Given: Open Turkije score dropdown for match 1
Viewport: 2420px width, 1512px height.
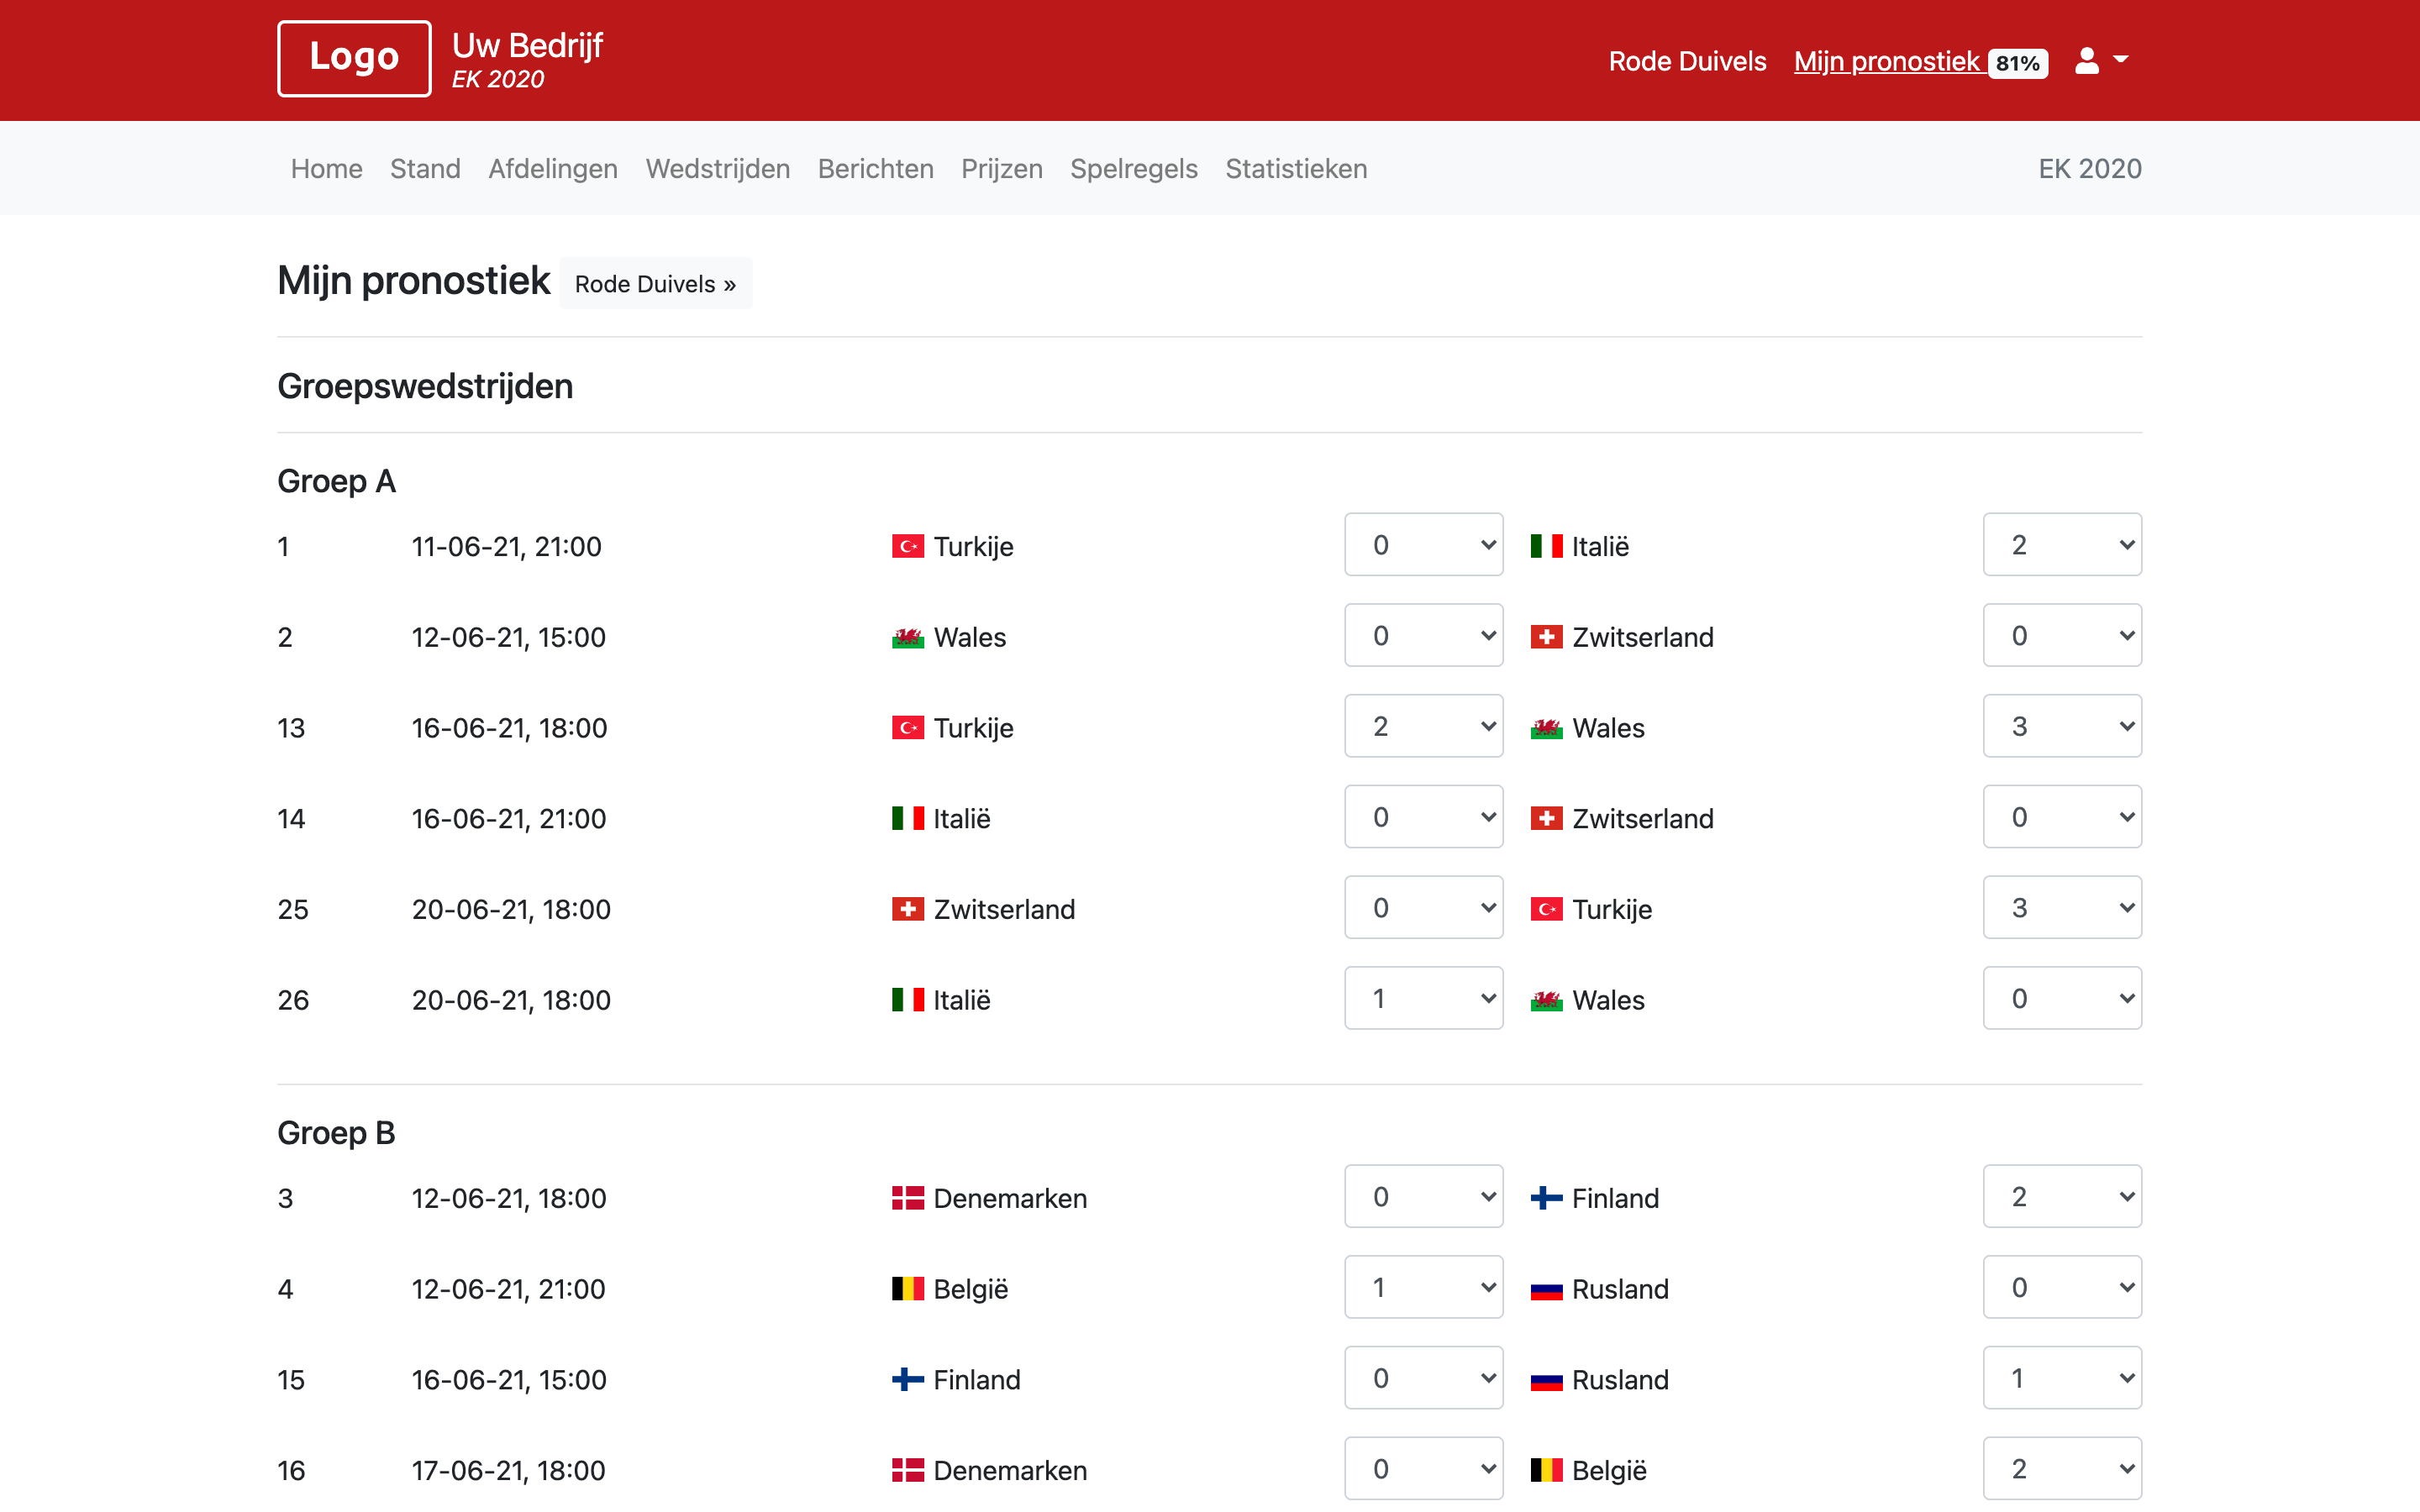Looking at the screenshot, I should tap(1423, 545).
